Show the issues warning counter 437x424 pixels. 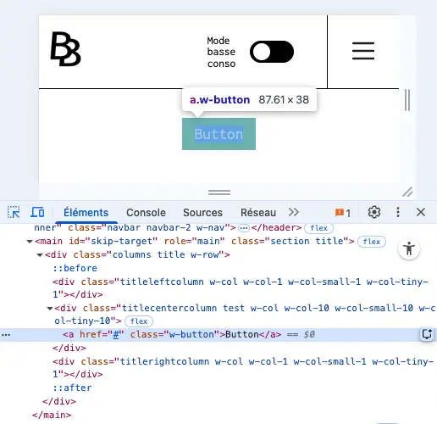[x=343, y=213]
